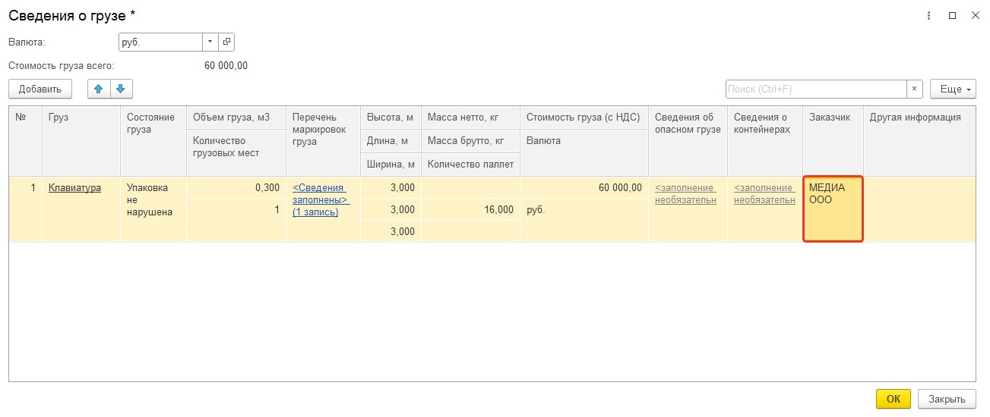This screenshot has width=990, height=417.
Task: Clear search with the x icon
Action: 915,89
